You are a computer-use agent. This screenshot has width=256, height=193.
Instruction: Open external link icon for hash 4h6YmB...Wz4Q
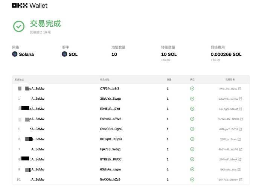coord(241,149)
